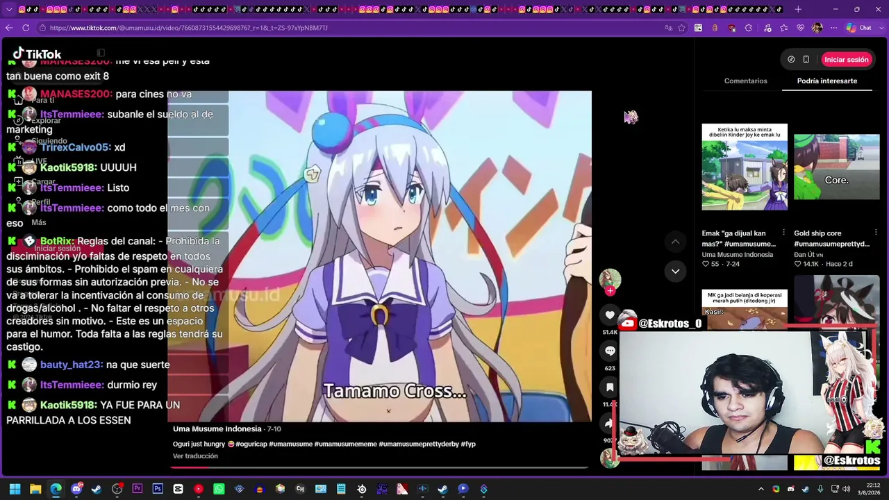Like the video with the heart icon
Viewport: 889px width, 500px height.
point(610,315)
